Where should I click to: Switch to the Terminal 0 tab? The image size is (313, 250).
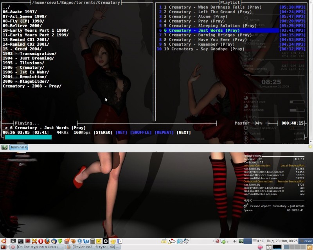click(19, 147)
